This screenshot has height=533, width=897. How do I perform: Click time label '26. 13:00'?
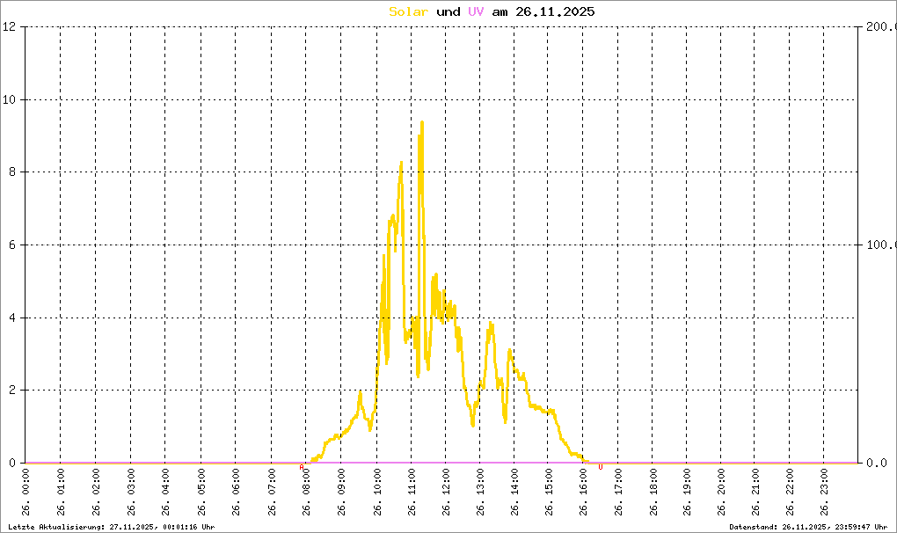pos(480,492)
